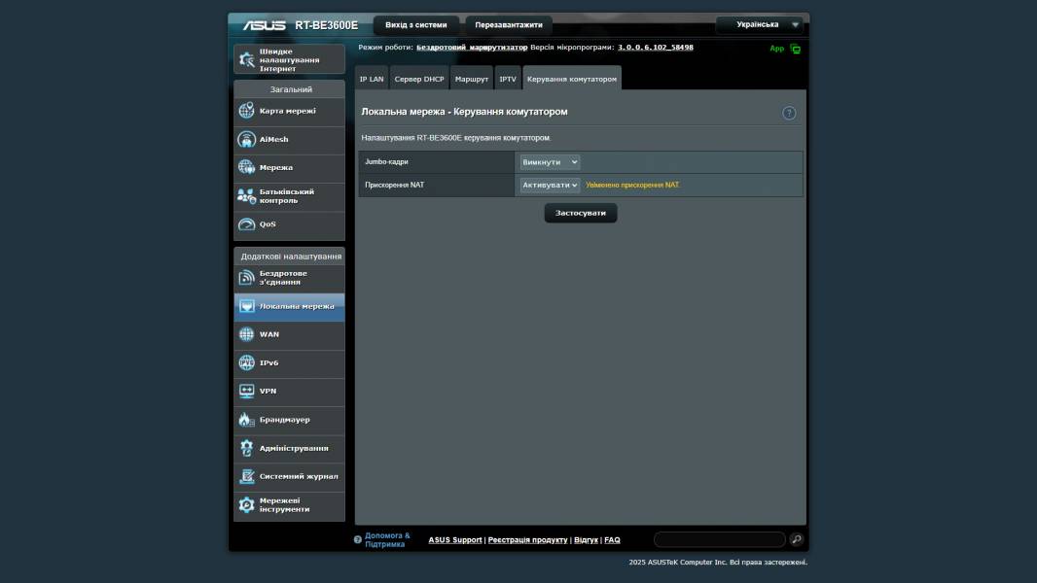Image resolution: width=1037 pixels, height=583 pixels.
Task: Open the Network Map globe icon
Action: [x=247, y=110]
